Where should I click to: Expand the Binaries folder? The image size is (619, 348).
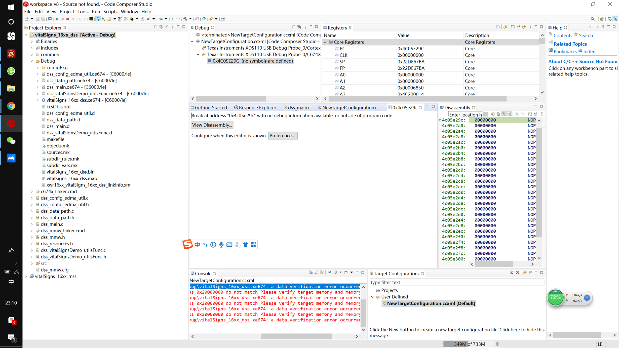[32, 42]
